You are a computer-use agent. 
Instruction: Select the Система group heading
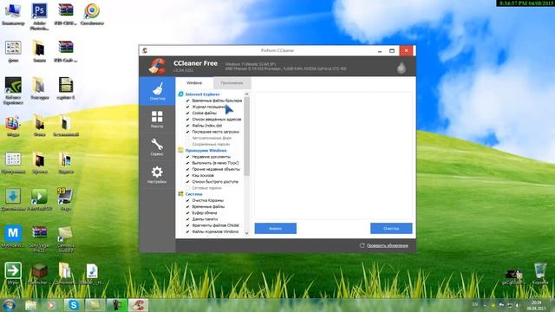193,194
